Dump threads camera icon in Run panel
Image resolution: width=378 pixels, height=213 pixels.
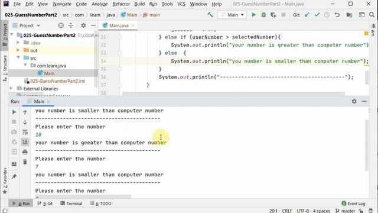point(14,132)
